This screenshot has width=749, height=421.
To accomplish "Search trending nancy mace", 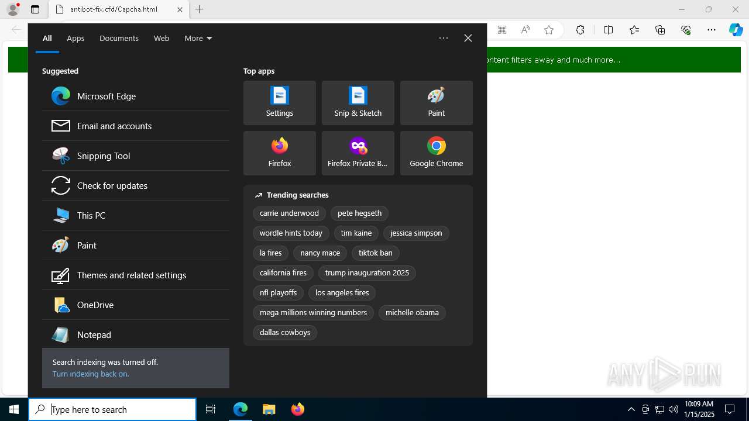I will click(320, 253).
